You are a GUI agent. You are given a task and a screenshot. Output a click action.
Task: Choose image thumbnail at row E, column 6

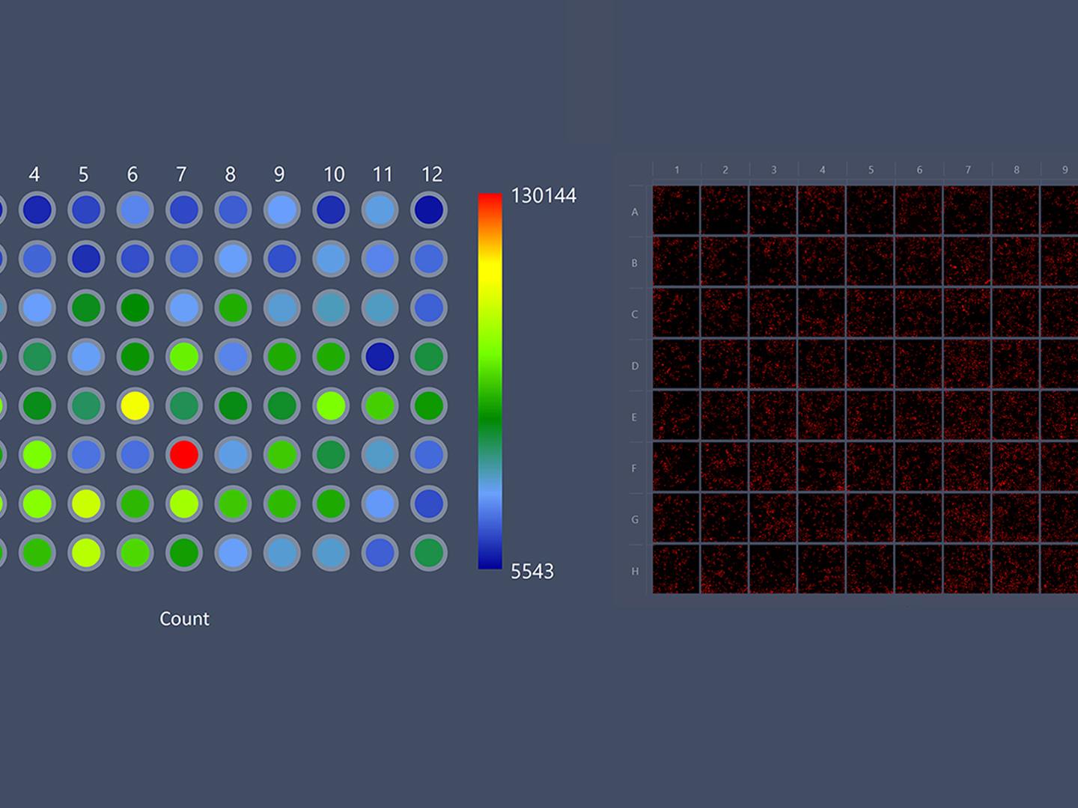(x=919, y=416)
